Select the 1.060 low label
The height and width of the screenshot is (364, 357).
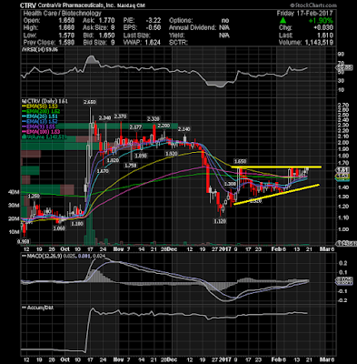59,228
